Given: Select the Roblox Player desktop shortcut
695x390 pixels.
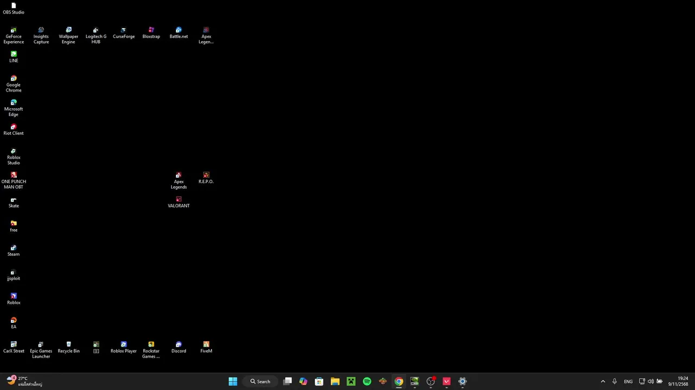Looking at the screenshot, I should point(123,347).
